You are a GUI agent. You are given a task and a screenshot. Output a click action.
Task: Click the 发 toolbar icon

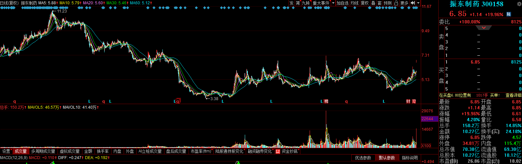tap(291, 3)
